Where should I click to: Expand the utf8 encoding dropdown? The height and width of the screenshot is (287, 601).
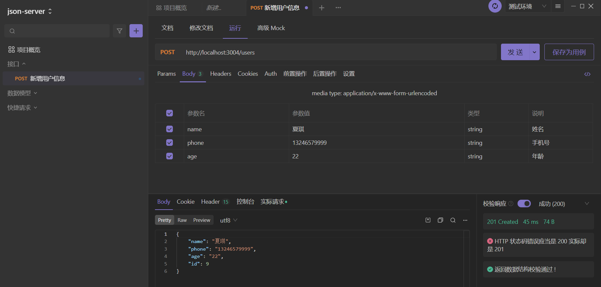coord(229,220)
